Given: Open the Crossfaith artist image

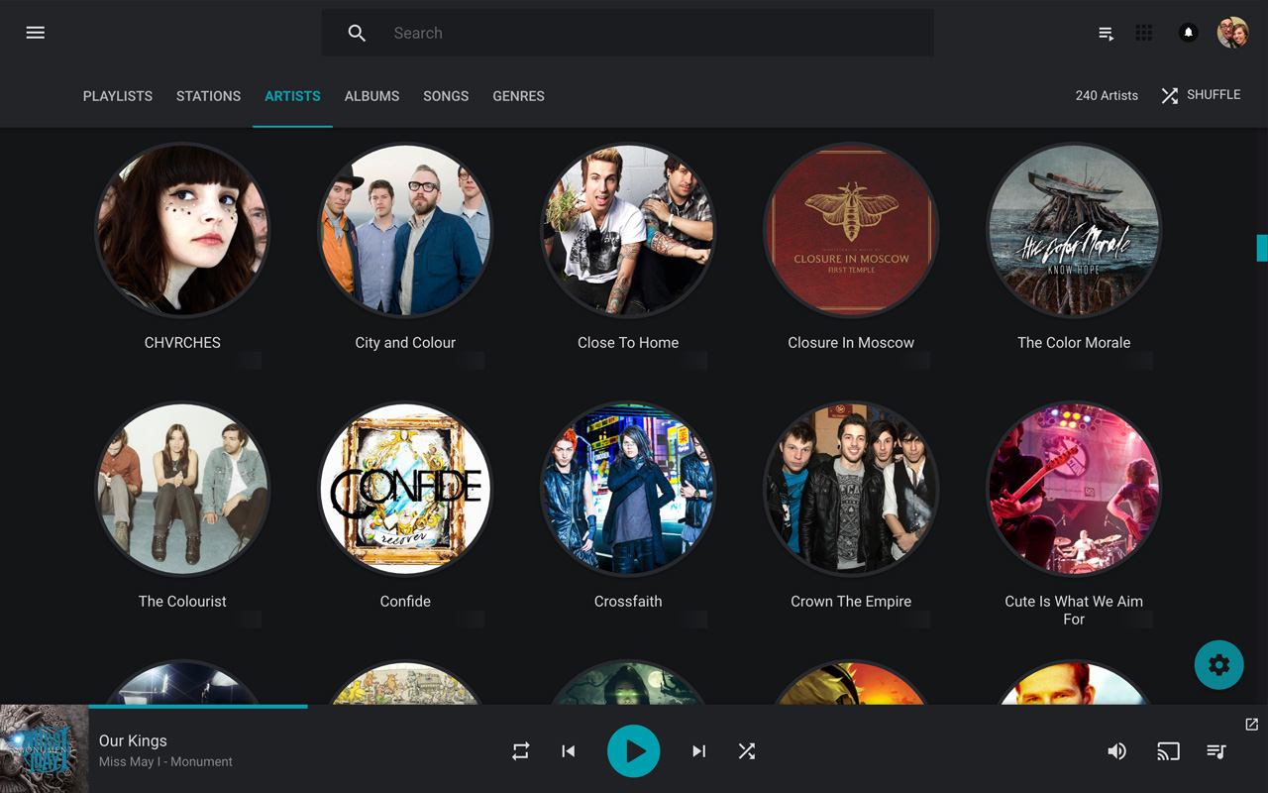Looking at the screenshot, I should (628, 489).
